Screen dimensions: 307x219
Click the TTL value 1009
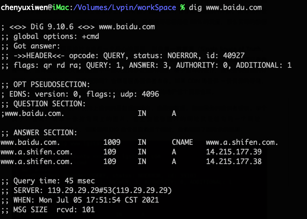(112, 142)
